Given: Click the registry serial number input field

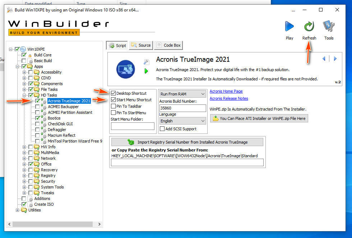Looking at the screenshot, I should [x=187, y=162].
